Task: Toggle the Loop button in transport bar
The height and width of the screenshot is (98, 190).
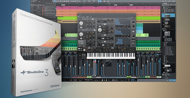Action: tap(109, 80)
